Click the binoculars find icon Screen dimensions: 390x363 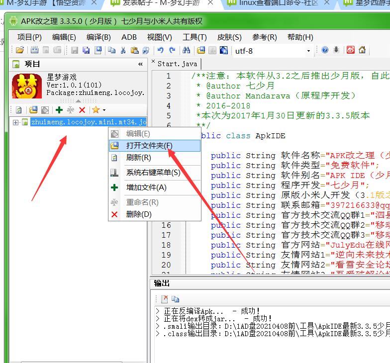coord(186,50)
